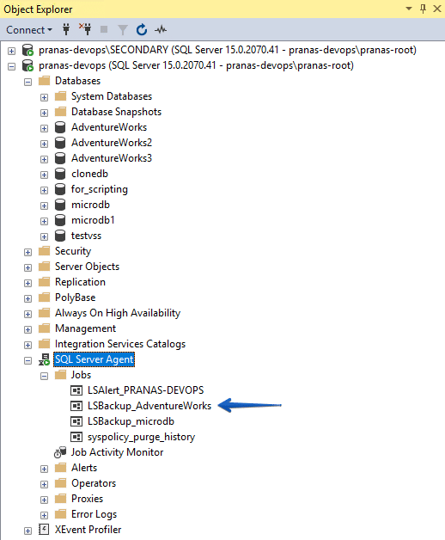Expand the pranas-devops\SECONDARY server node
The width and height of the screenshot is (445, 540).
[x=12, y=51]
